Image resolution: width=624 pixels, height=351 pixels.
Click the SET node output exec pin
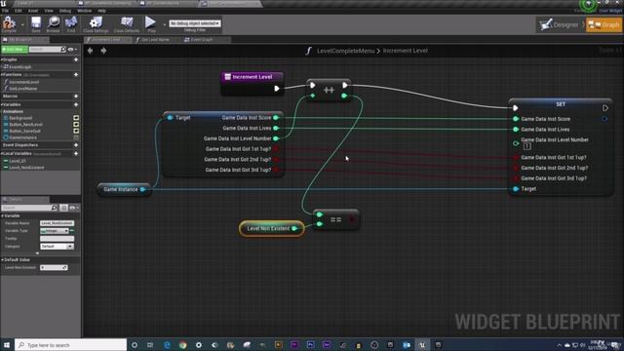604,108
